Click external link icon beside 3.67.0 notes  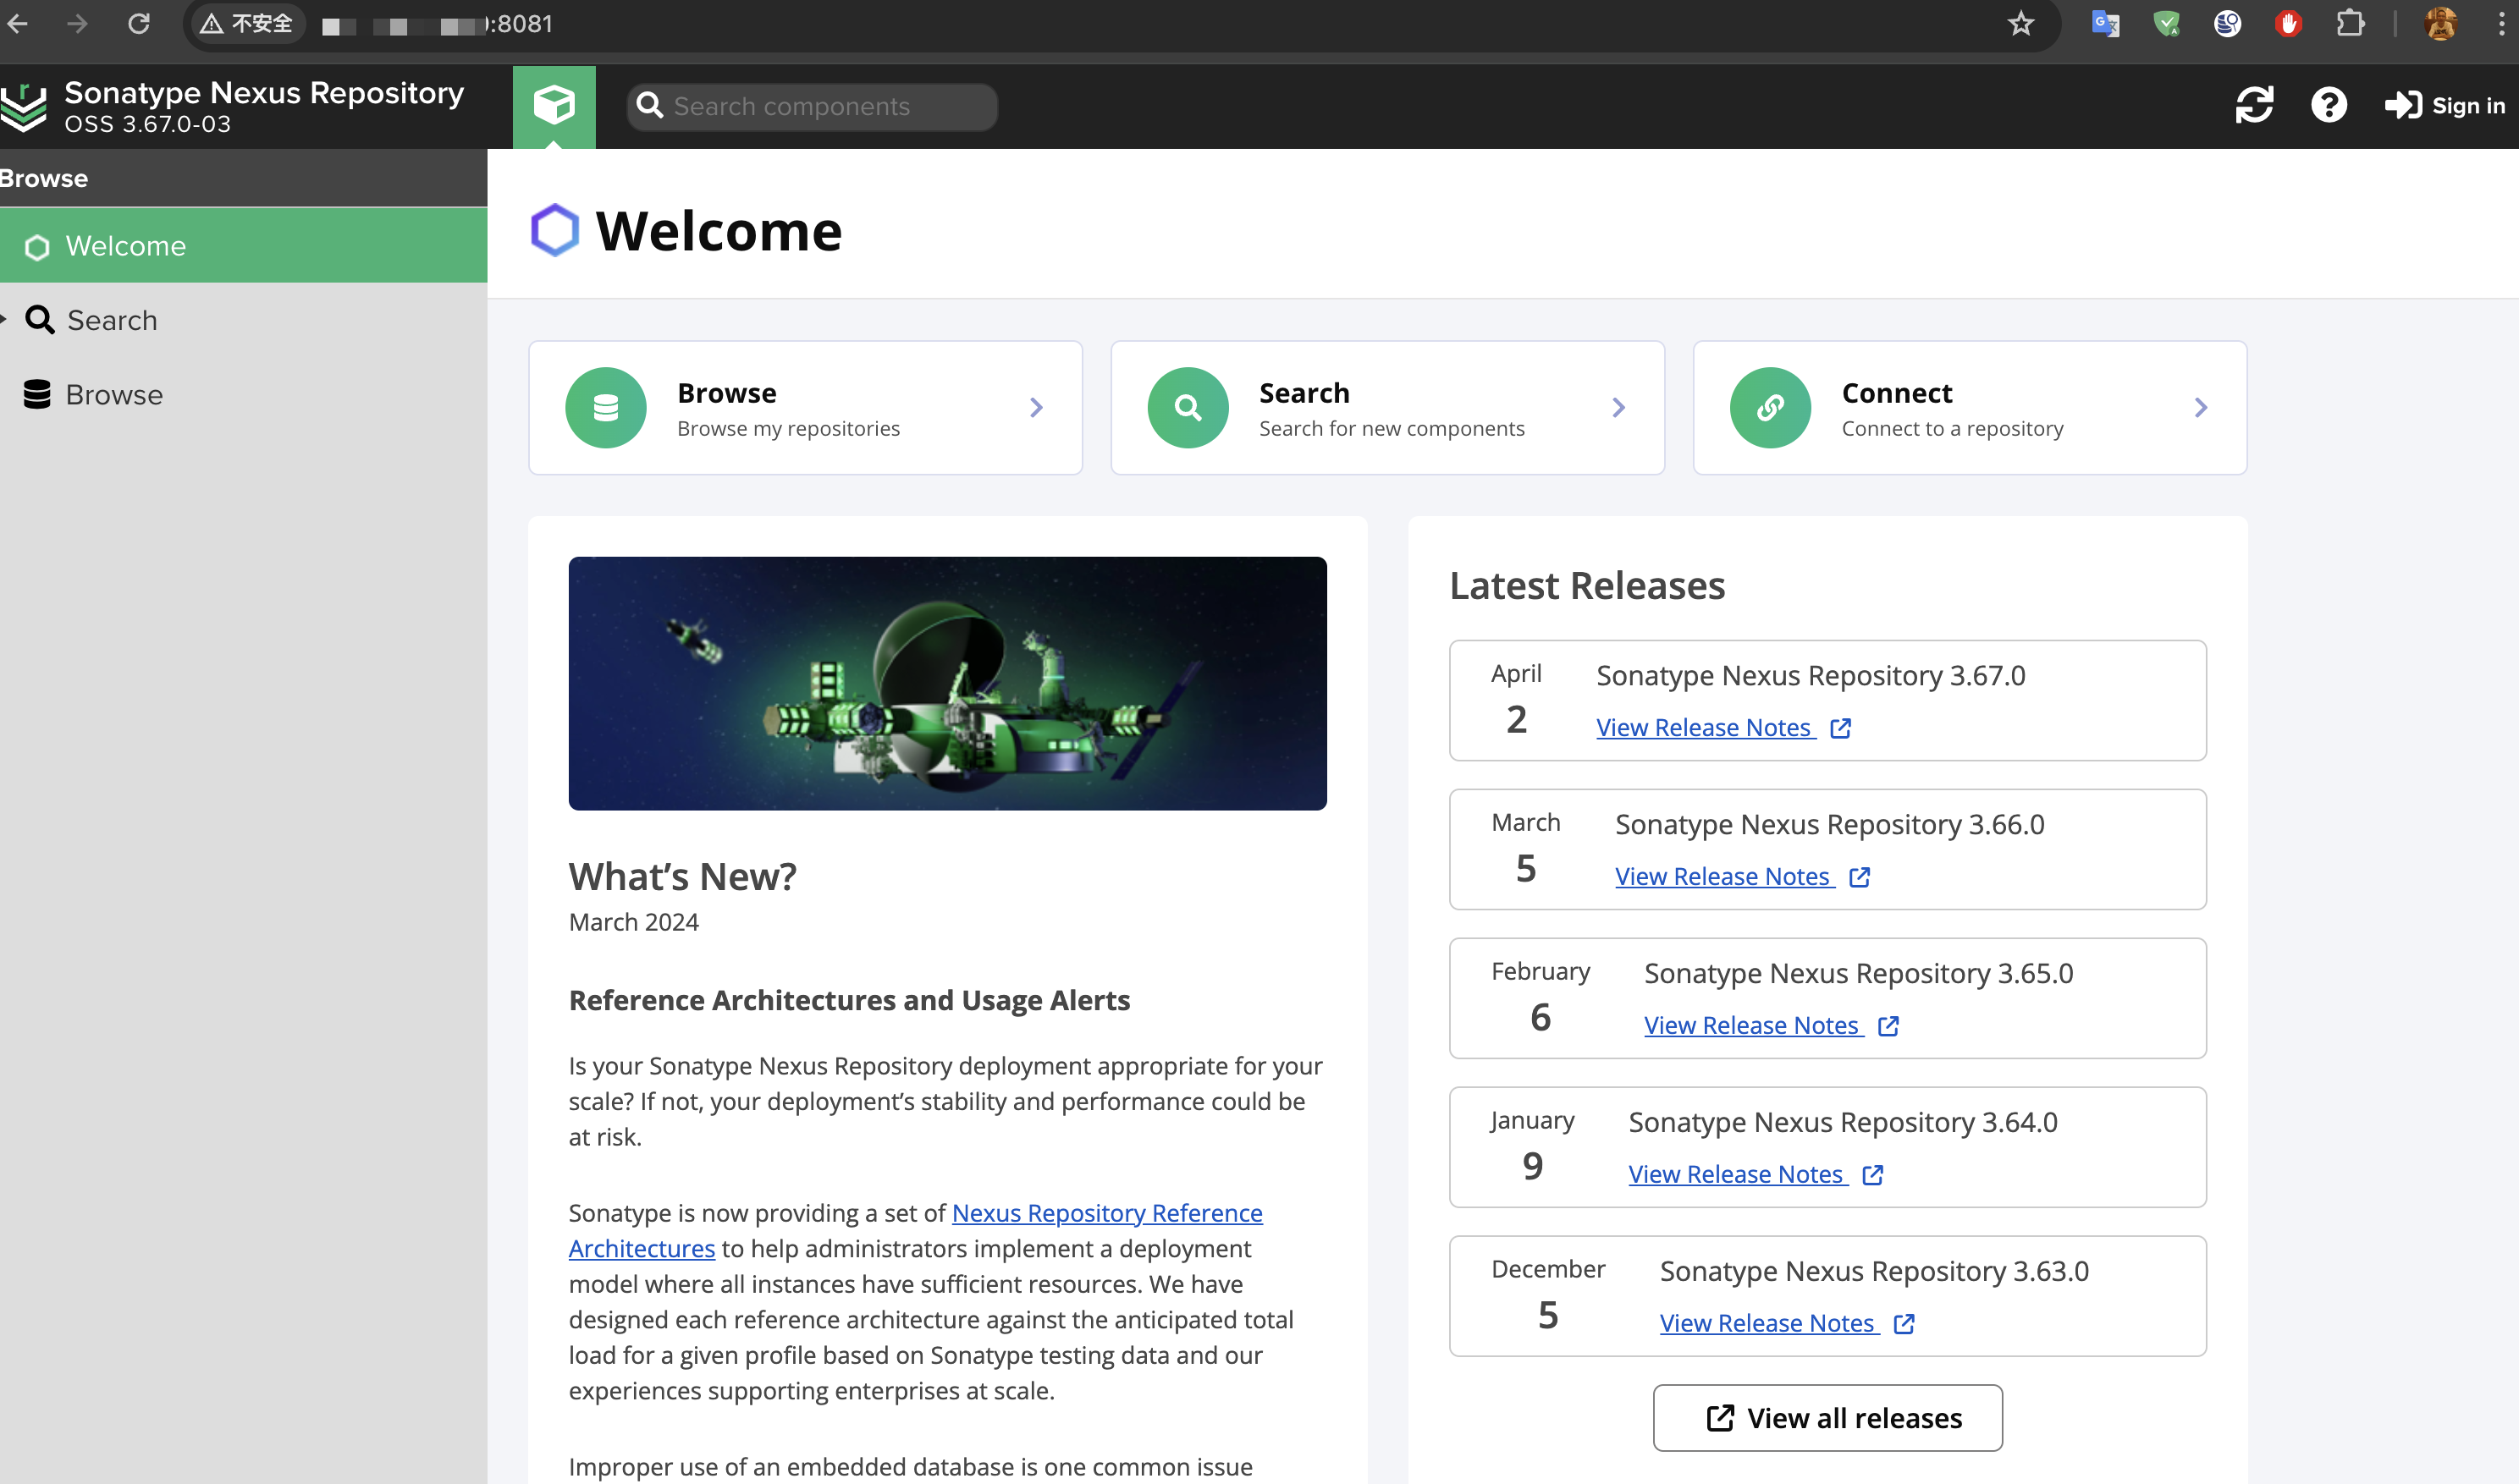tap(1841, 728)
